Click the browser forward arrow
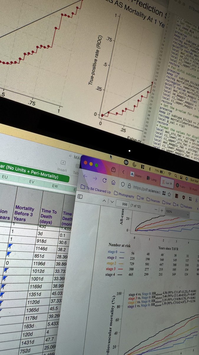Viewport: 199px width, 355px height. point(95,178)
